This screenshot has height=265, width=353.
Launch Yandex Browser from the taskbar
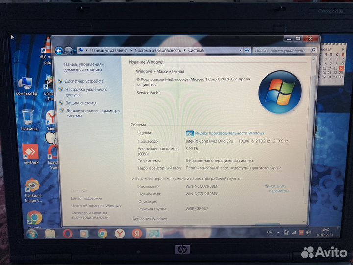click(119, 234)
